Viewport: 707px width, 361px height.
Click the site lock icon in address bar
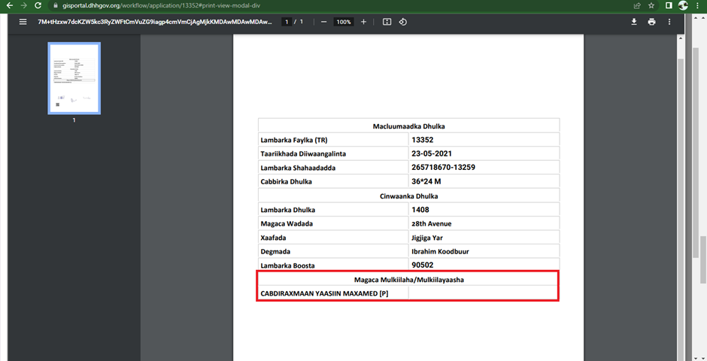(x=56, y=6)
